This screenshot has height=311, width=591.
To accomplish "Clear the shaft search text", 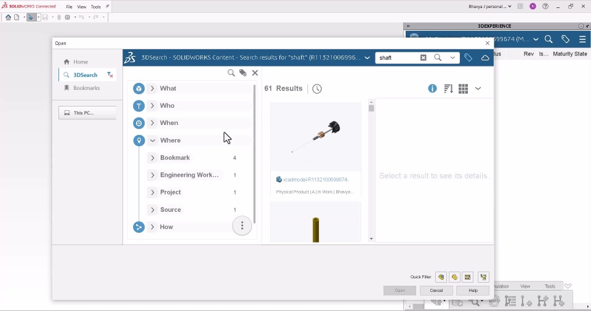I will [424, 58].
